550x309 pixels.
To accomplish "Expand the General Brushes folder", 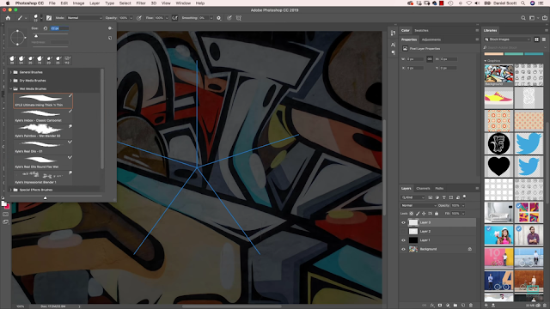I will (11, 72).
